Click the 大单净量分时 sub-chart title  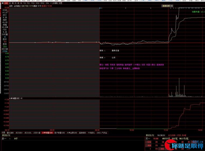point(14,98)
